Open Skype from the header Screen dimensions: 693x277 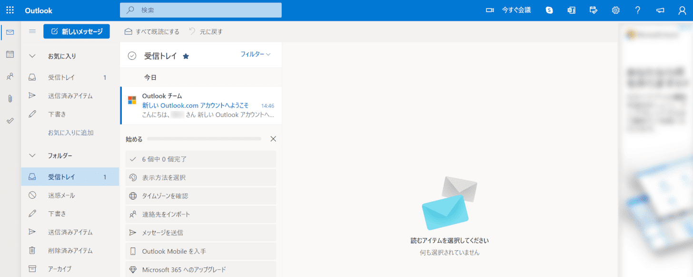(x=549, y=10)
